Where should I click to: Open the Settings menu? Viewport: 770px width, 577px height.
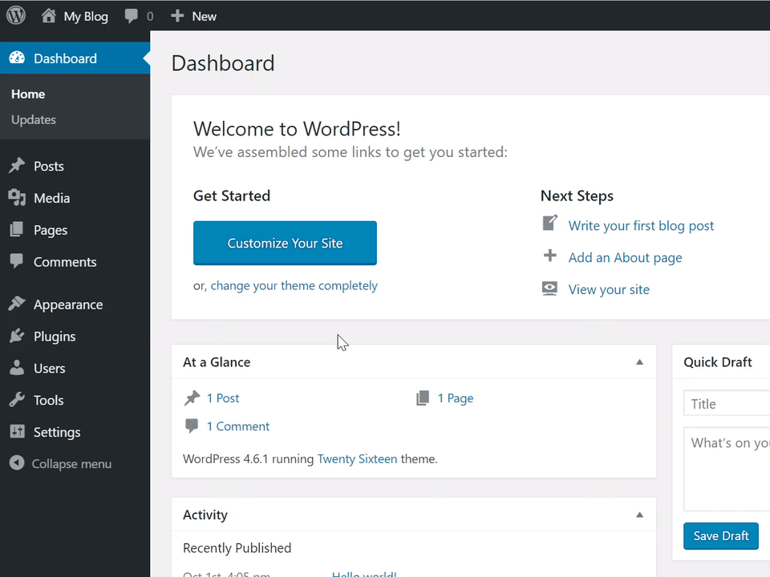click(x=57, y=432)
